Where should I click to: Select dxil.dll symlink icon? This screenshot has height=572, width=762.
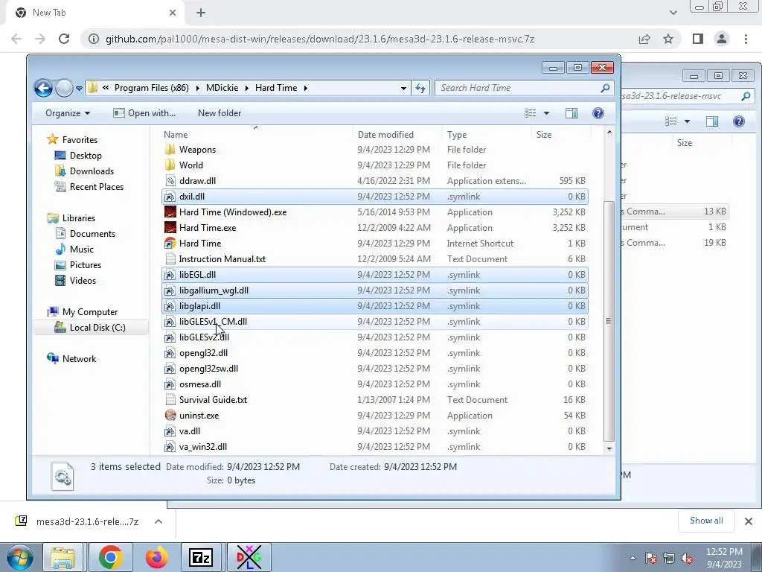(170, 197)
